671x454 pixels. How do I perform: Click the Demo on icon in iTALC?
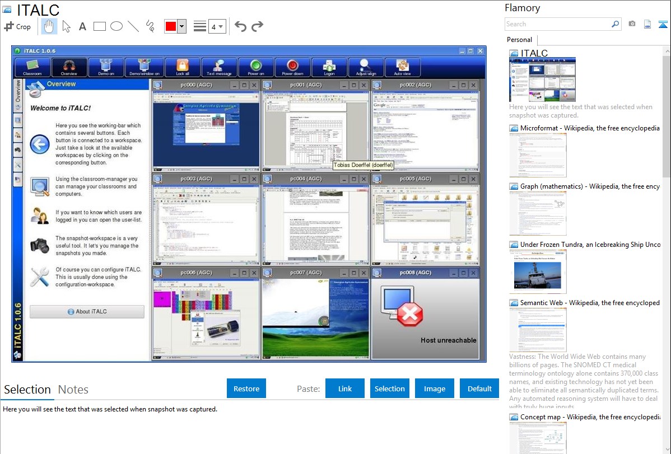pos(106,68)
